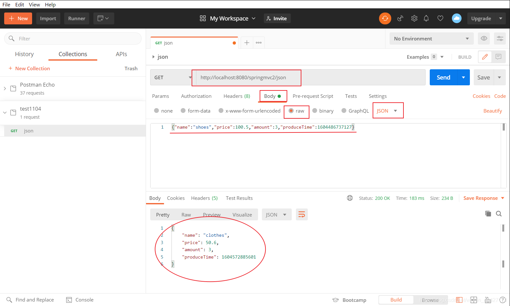Image resolution: width=510 pixels, height=306 pixels.
Task: Open the Console in the status bar
Action: 80,300
